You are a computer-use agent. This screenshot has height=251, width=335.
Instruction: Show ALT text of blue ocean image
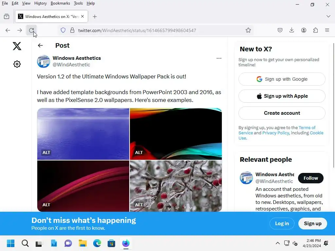[46, 152]
